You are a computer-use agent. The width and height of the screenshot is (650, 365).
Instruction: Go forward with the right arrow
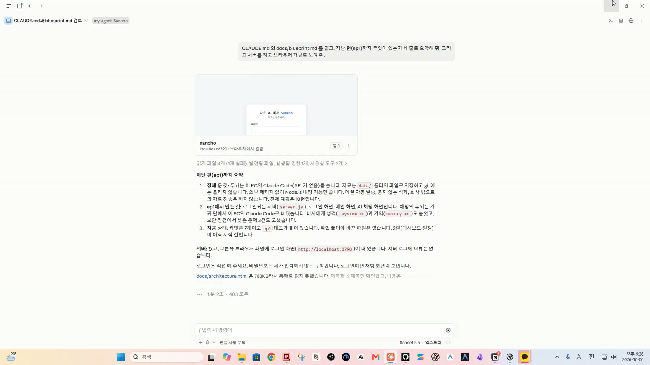coord(41,6)
